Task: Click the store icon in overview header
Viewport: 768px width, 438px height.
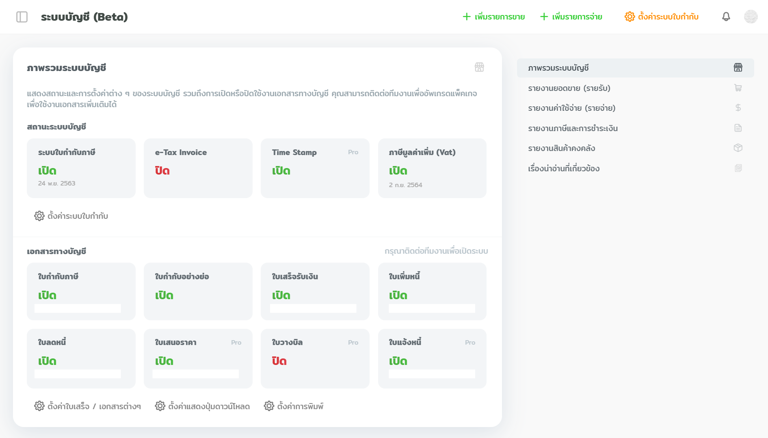Action: [x=479, y=67]
